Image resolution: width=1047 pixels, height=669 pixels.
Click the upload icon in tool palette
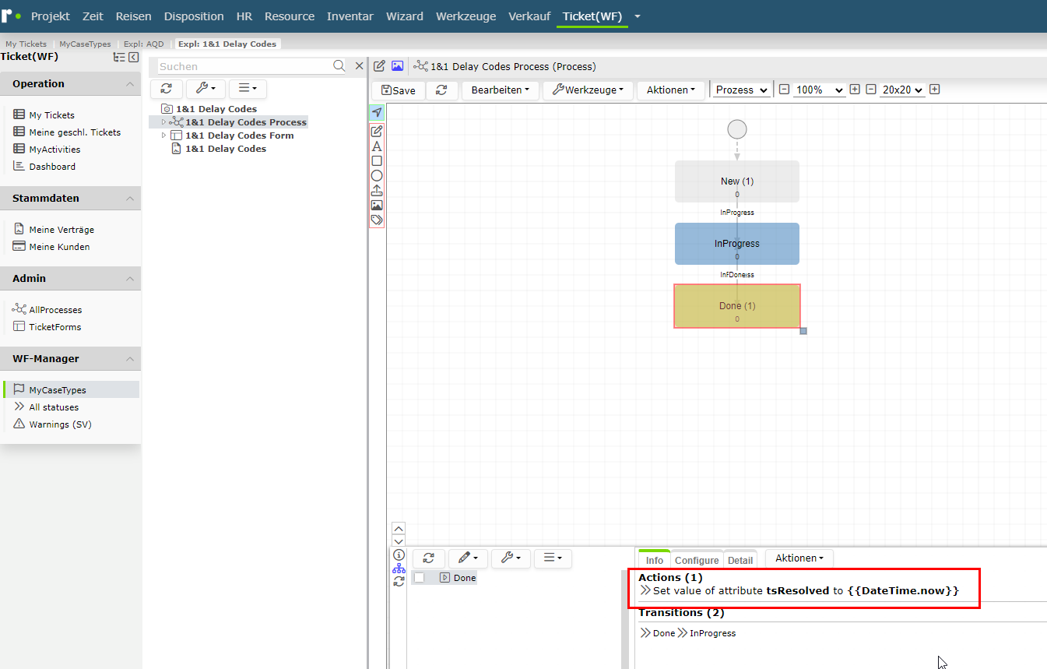[x=377, y=191]
